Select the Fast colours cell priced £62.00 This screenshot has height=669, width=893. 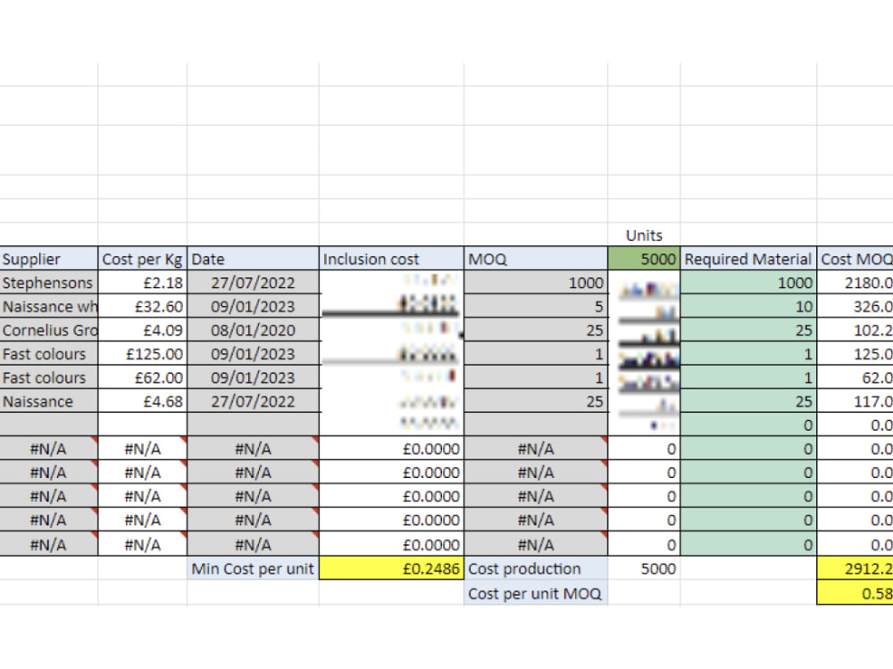[x=48, y=377]
